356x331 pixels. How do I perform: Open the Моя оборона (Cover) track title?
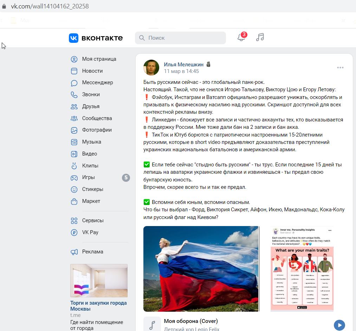191,321
